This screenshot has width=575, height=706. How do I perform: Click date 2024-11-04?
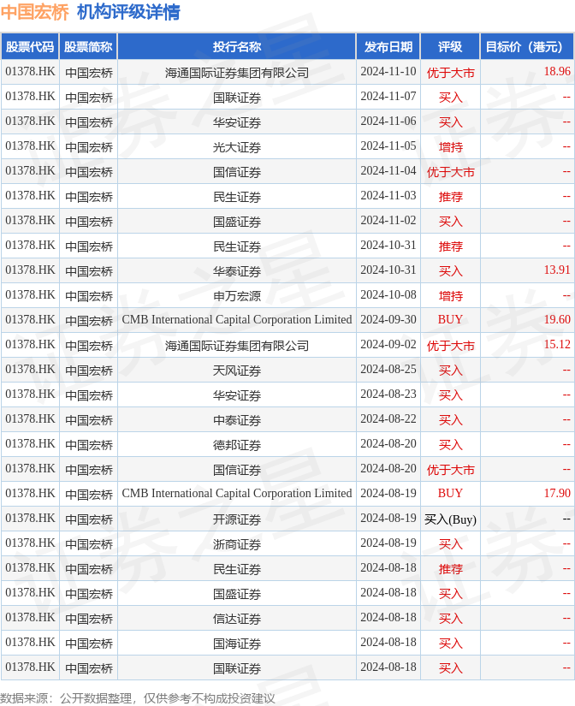[x=388, y=171]
